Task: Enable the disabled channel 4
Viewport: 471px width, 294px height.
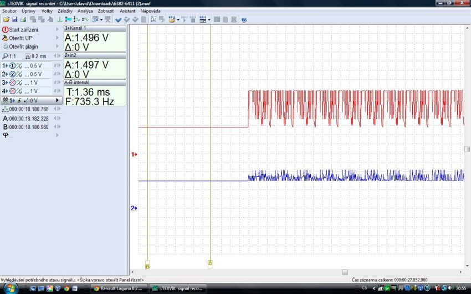Action: (x=12, y=91)
